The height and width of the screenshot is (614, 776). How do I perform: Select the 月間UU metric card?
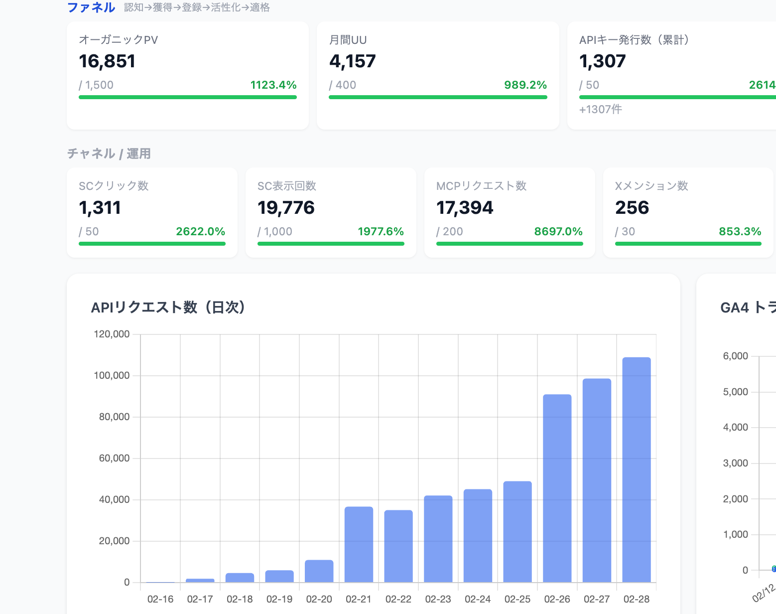click(438, 76)
